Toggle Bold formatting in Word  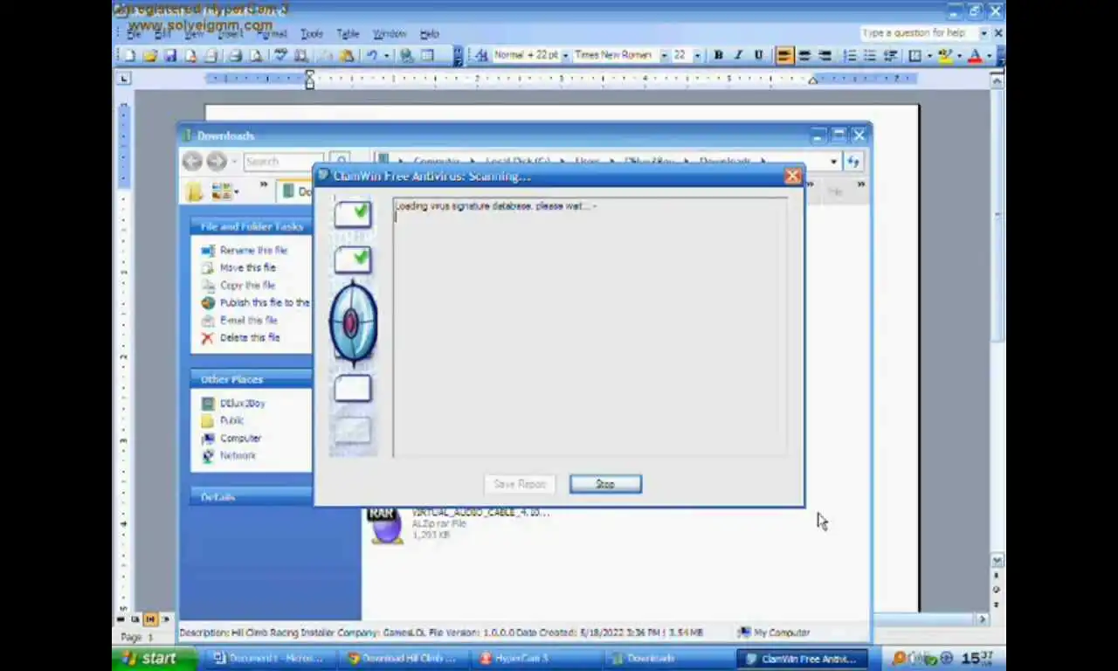tap(718, 55)
